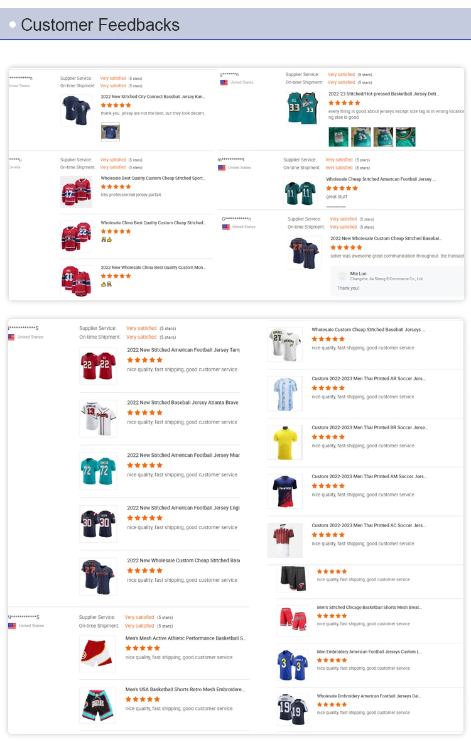
Task: Open the Men's Mesh Active Athletic Performance Basketball link
Action: point(185,638)
